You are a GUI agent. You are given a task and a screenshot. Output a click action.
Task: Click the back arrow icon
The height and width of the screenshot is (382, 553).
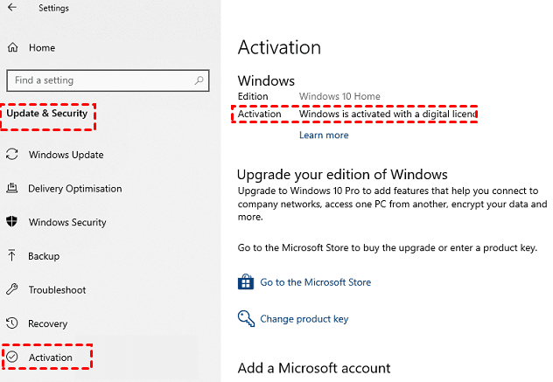pyautogui.click(x=12, y=8)
